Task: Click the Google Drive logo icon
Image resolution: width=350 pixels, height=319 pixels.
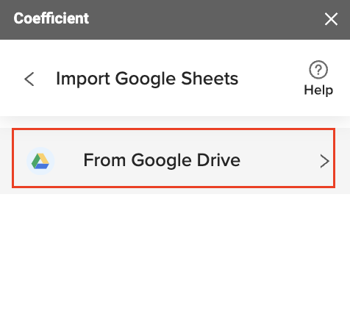Action: point(40,161)
